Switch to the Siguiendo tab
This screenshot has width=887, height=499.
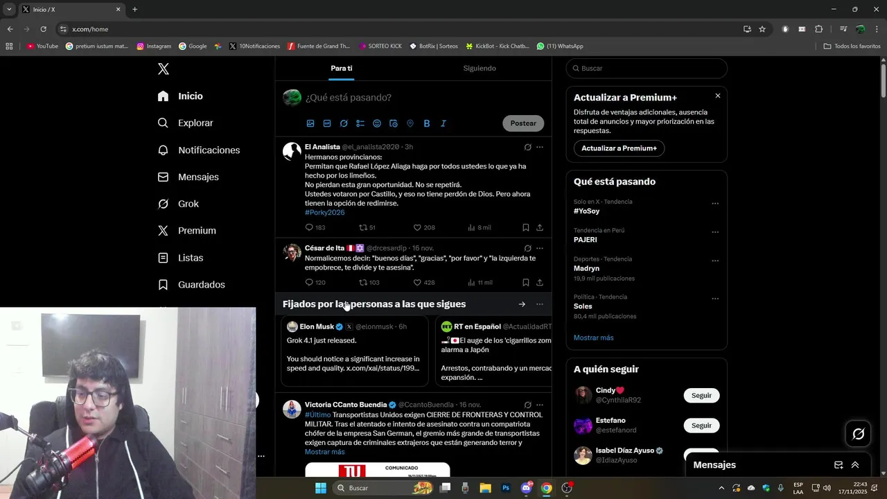(480, 68)
